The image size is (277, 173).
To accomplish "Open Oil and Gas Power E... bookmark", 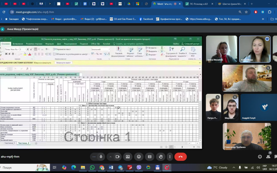I will tap(123, 19).
